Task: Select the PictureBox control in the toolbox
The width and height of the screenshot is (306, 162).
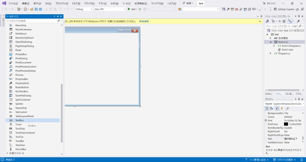Action: 21,54
